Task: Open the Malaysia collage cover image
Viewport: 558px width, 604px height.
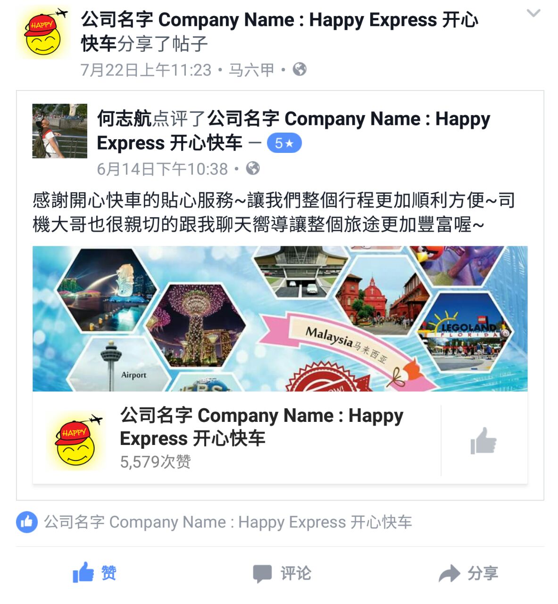Action: point(280,319)
